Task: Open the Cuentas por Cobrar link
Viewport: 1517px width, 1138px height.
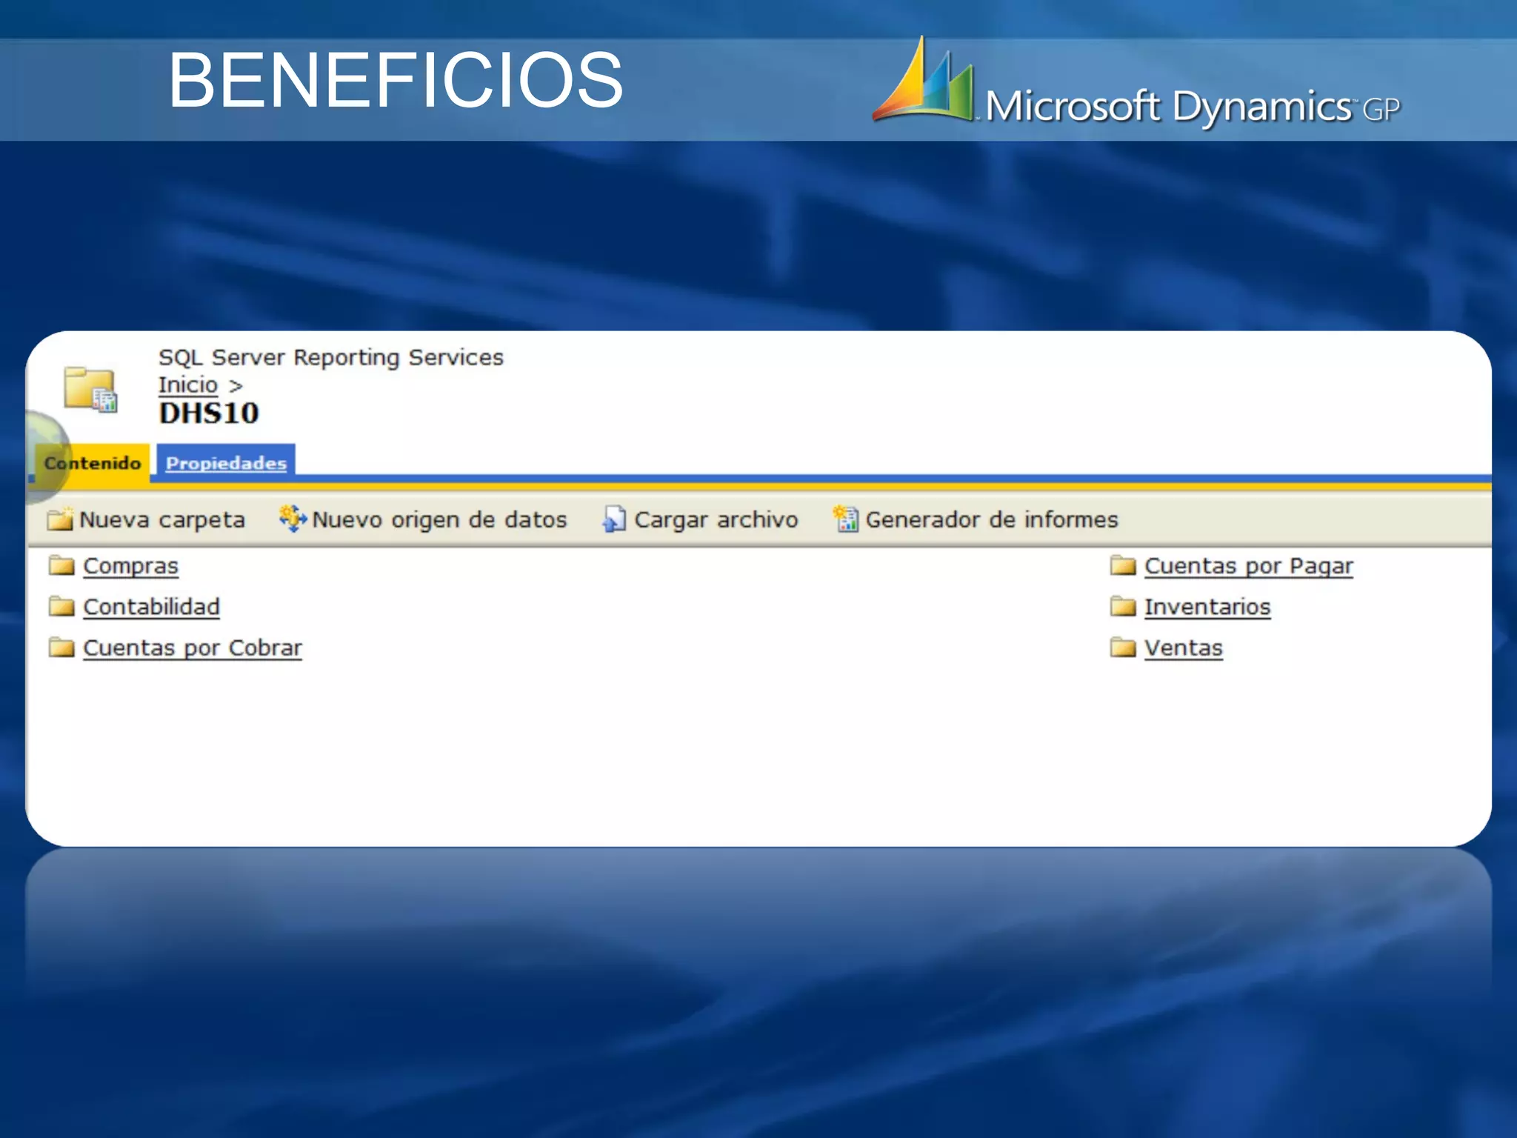Action: tap(193, 648)
